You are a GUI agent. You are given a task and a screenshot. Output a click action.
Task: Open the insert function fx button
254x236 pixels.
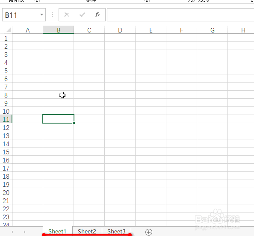click(x=97, y=15)
